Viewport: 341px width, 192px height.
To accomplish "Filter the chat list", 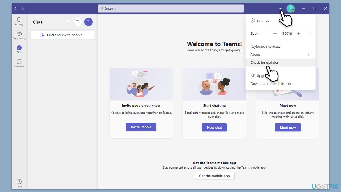I will [67, 22].
